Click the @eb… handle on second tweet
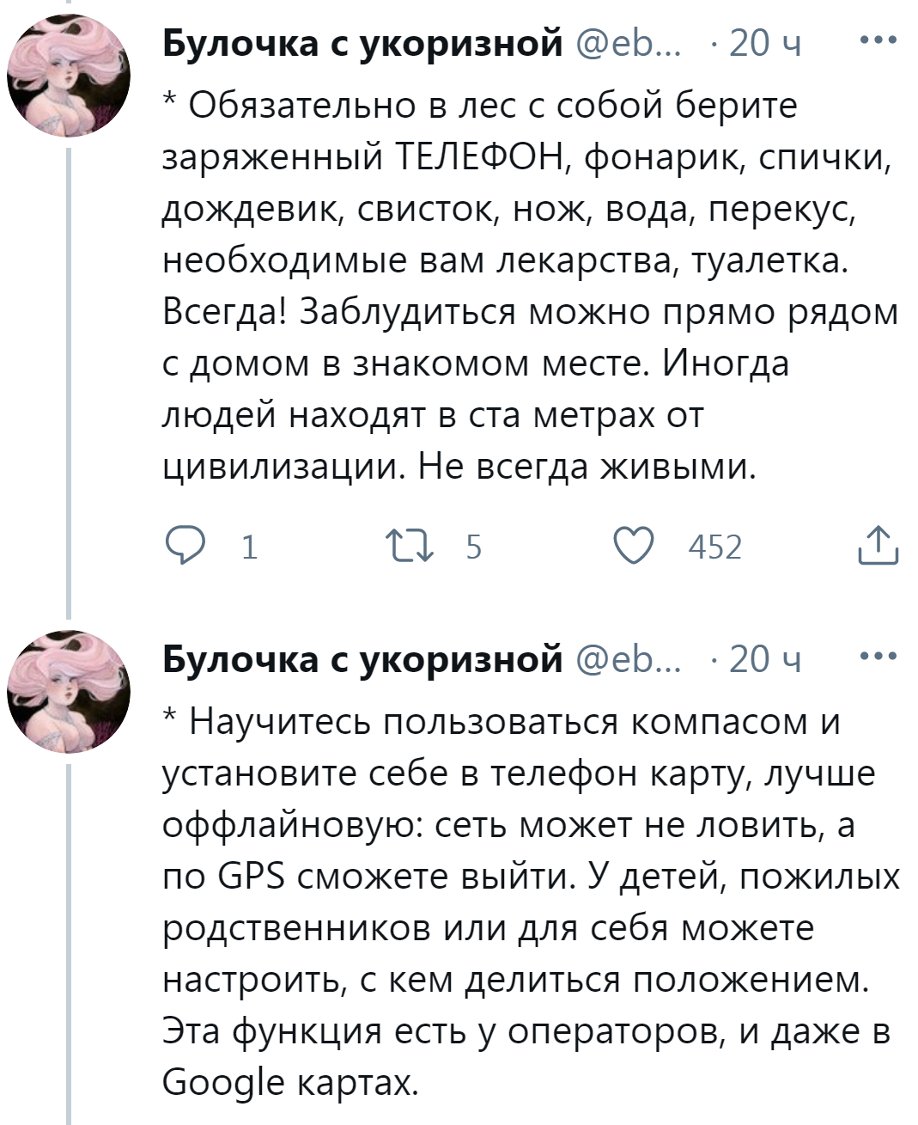Screen dimensions: 918x1125 pyautogui.click(x=626, y=658)
